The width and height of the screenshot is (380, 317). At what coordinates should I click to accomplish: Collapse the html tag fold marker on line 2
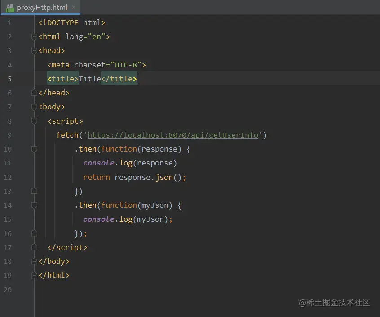click(x=34, y=36)
